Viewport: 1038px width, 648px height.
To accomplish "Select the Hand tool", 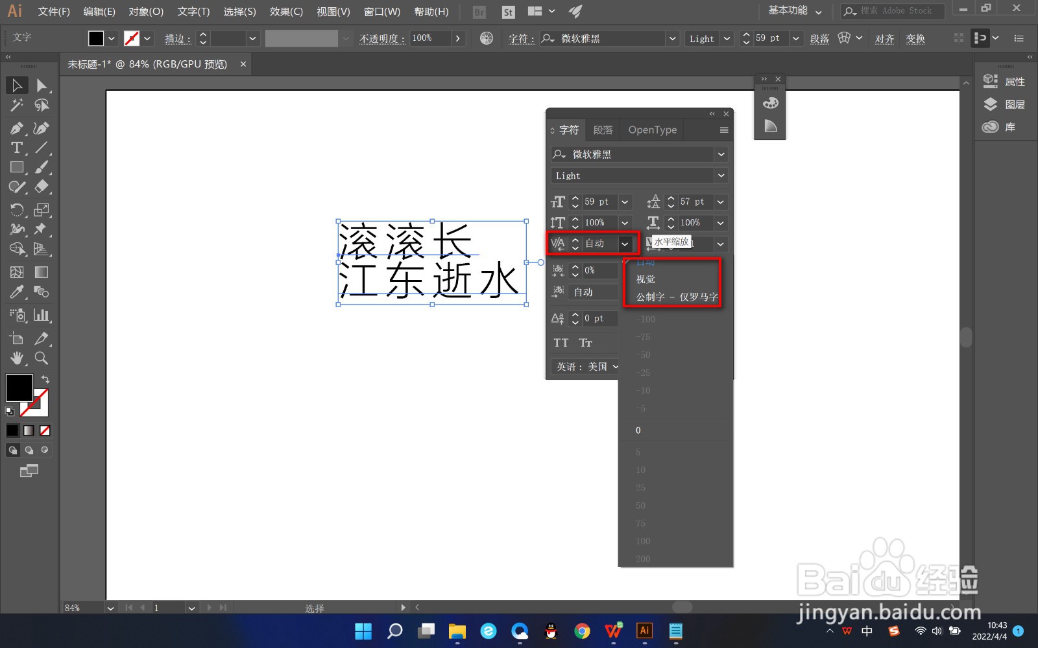I will tap(17, 358).
